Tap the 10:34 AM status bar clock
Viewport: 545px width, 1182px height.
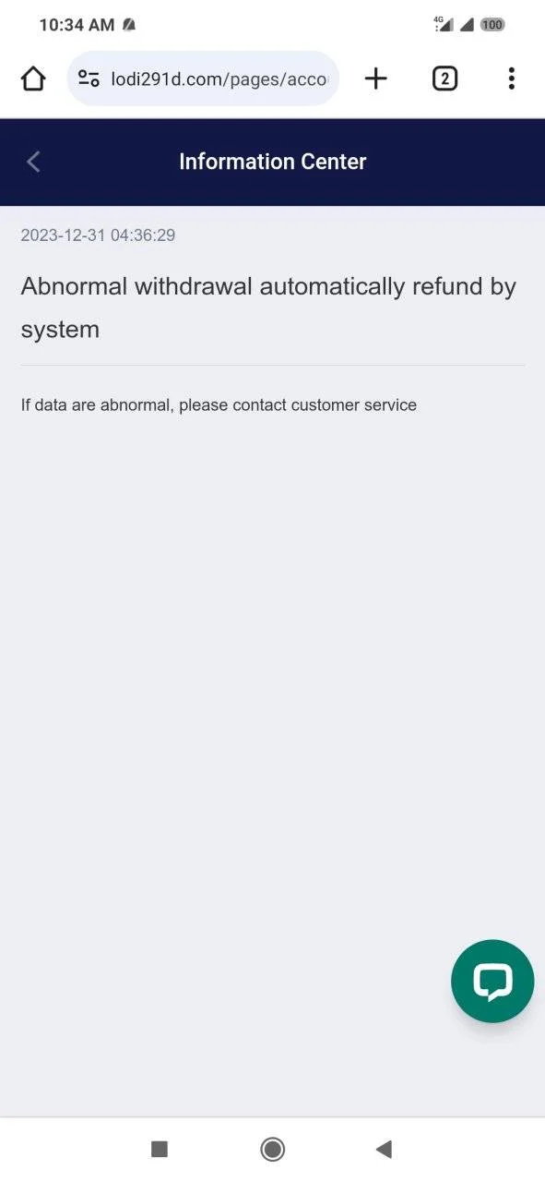(x=77, y=25)
